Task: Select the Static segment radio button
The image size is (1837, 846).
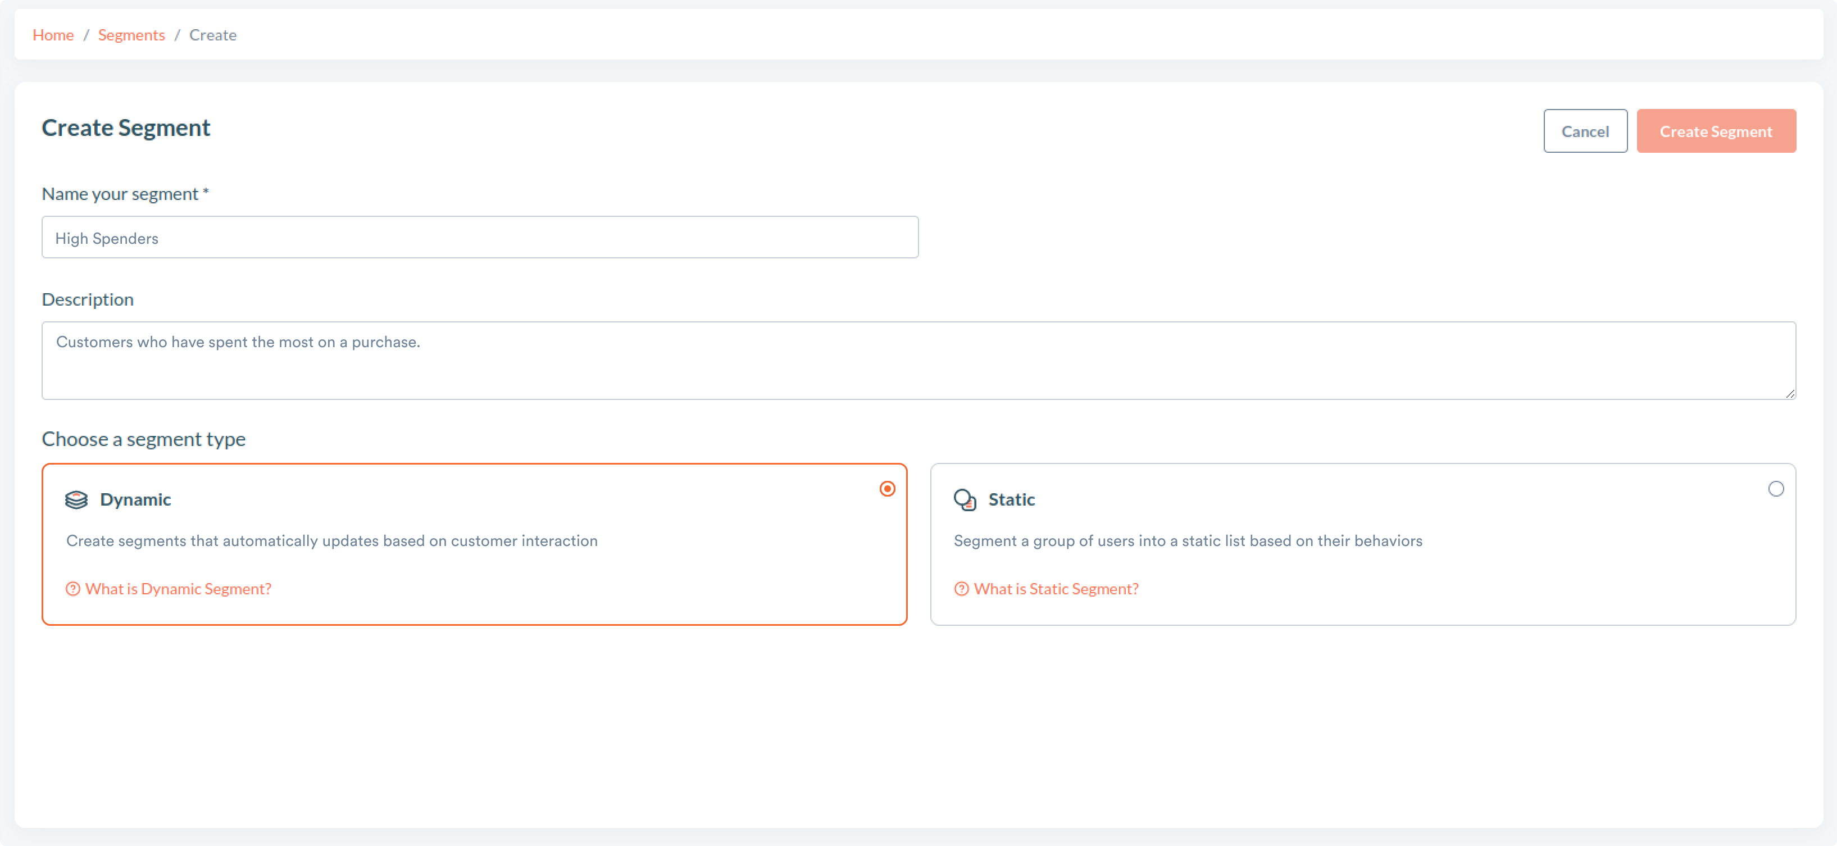Action: click(x=1776, y=489)
